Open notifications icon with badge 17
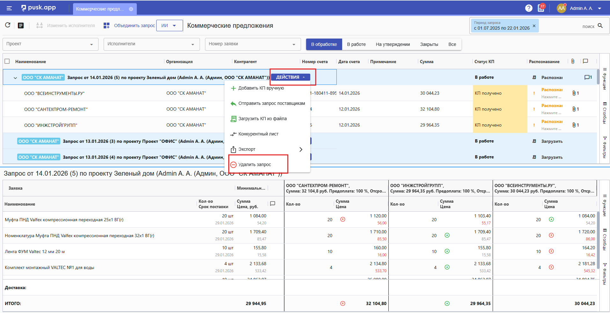Image resolution: width=610 pixels, height=313 pixels. point(541,8)
